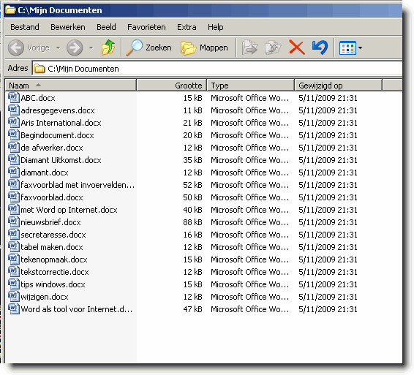Open the Extra menu
Screen dimensions: 414x375
click(x=187, y=27)
